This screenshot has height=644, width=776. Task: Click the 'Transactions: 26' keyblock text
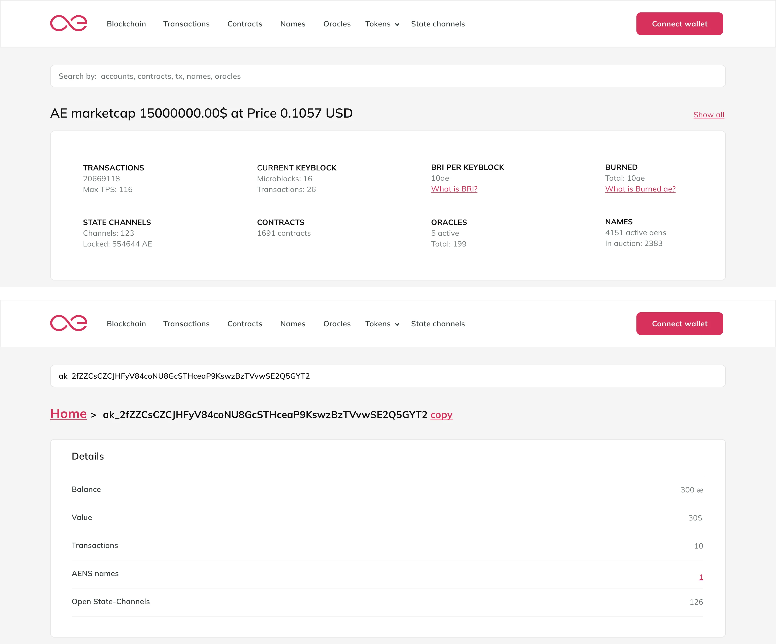click(286, 189)
